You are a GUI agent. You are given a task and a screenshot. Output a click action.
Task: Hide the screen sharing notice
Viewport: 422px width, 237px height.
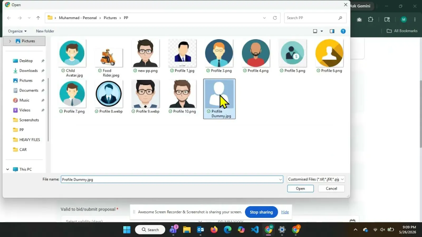[285, 212]
